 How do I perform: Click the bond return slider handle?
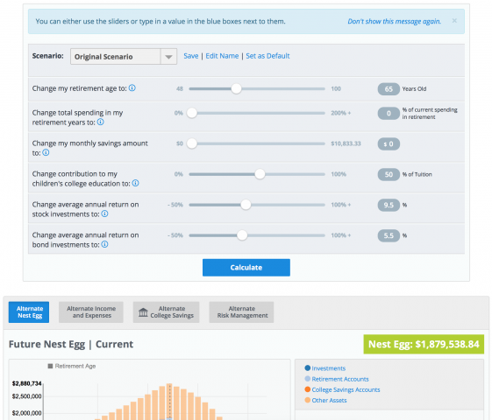click(x=242, y=235)
